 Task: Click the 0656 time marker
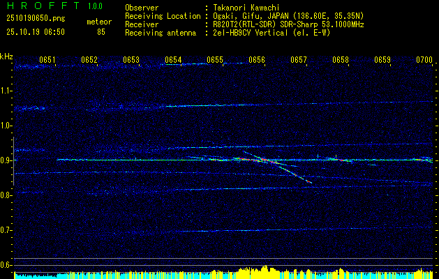tap(257, 60)
